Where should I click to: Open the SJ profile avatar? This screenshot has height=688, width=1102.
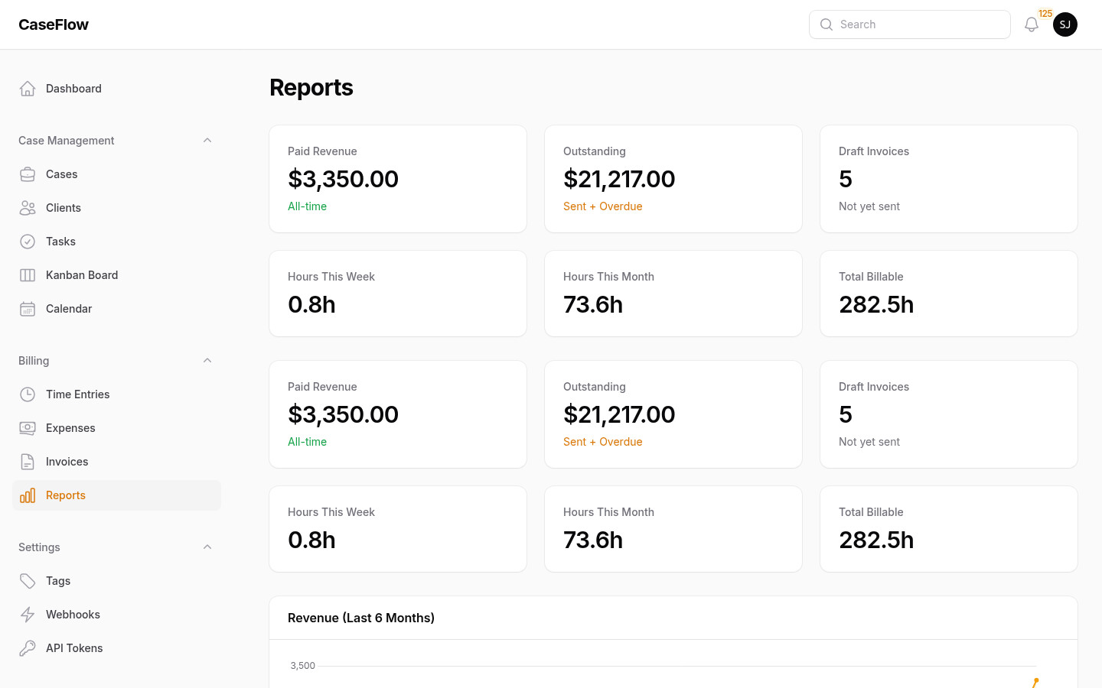1065,24
